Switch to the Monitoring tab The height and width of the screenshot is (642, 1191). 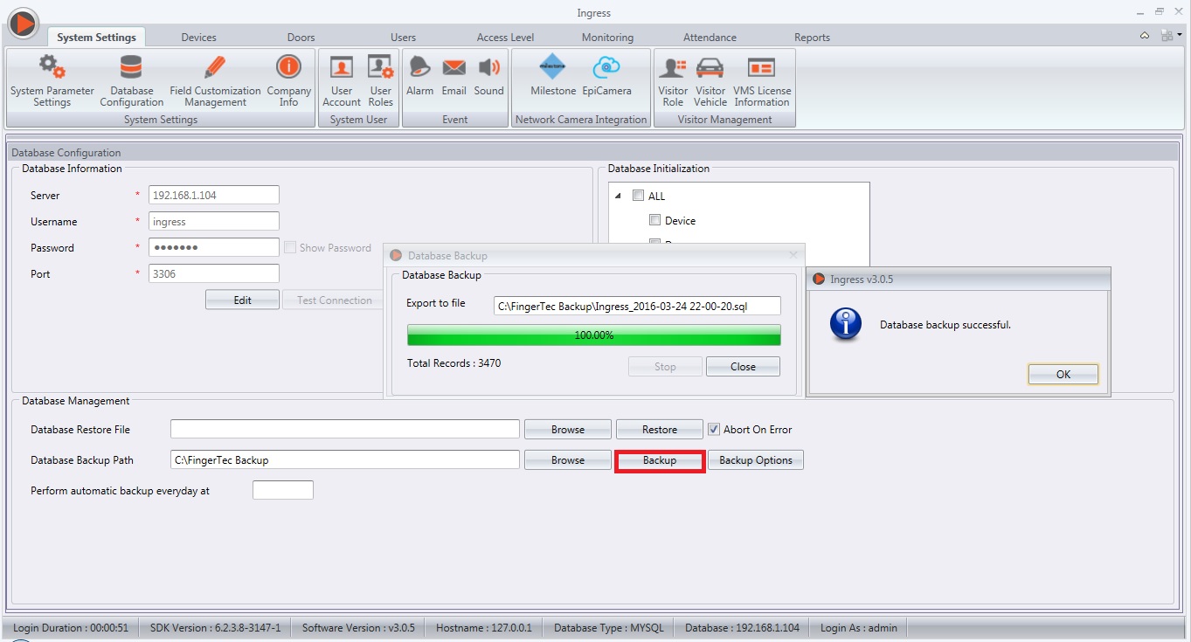pos(607,38)
